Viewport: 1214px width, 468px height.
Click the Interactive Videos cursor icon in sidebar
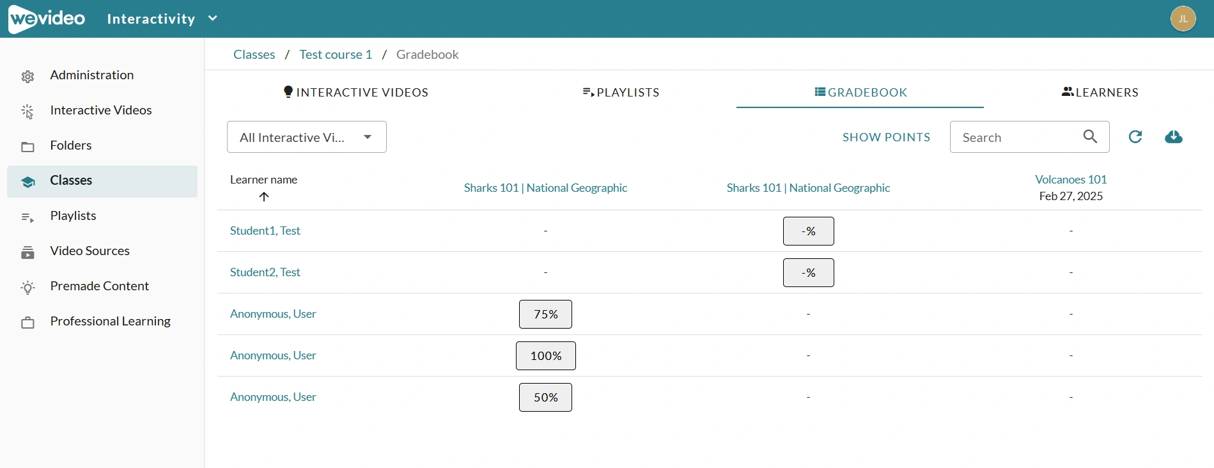pyautogui.click(x=27, y=112)
